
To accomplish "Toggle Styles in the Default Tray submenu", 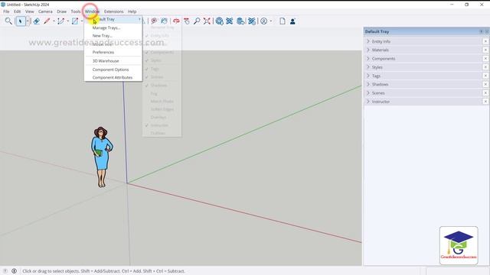I will (162, 60).
